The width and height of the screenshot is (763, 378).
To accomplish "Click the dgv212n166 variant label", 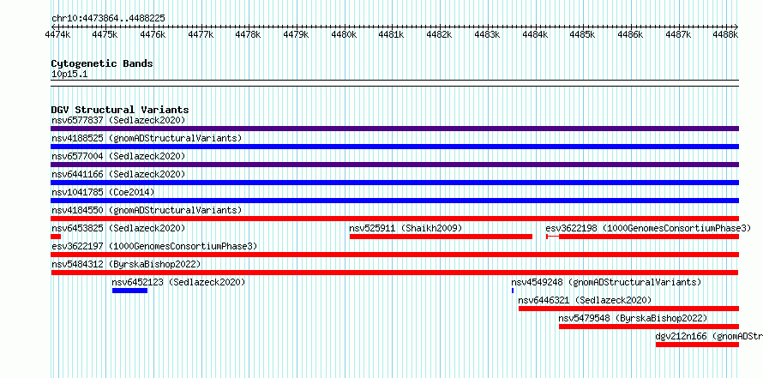I will [x=709, y=336].
